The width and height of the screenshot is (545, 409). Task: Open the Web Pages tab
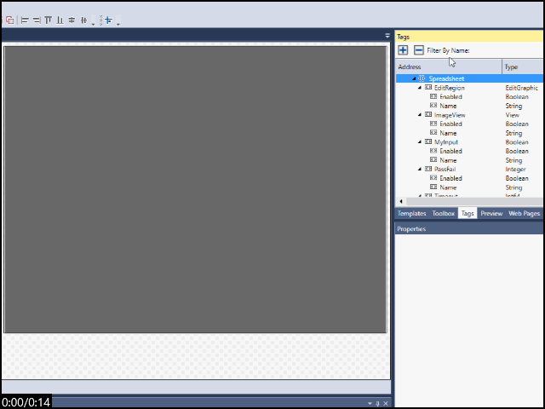coord(524,214)
